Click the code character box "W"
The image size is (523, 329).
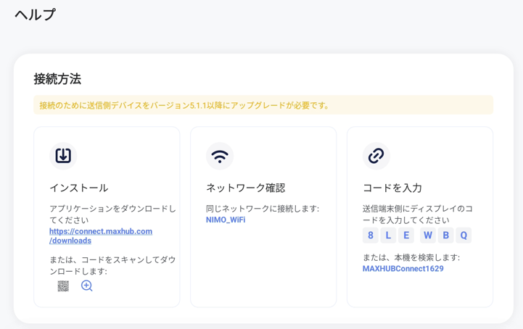pyautogui.click(x=427, y=236)
